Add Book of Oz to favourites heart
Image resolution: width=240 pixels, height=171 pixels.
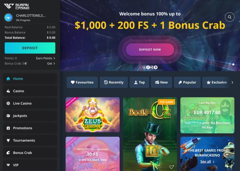pyautogui.click(x=171, y=167)
